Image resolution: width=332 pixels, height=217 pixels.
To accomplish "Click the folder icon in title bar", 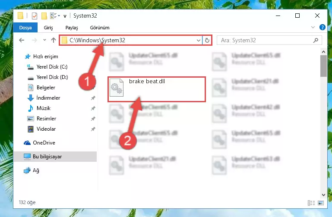I will coord(21,16).
